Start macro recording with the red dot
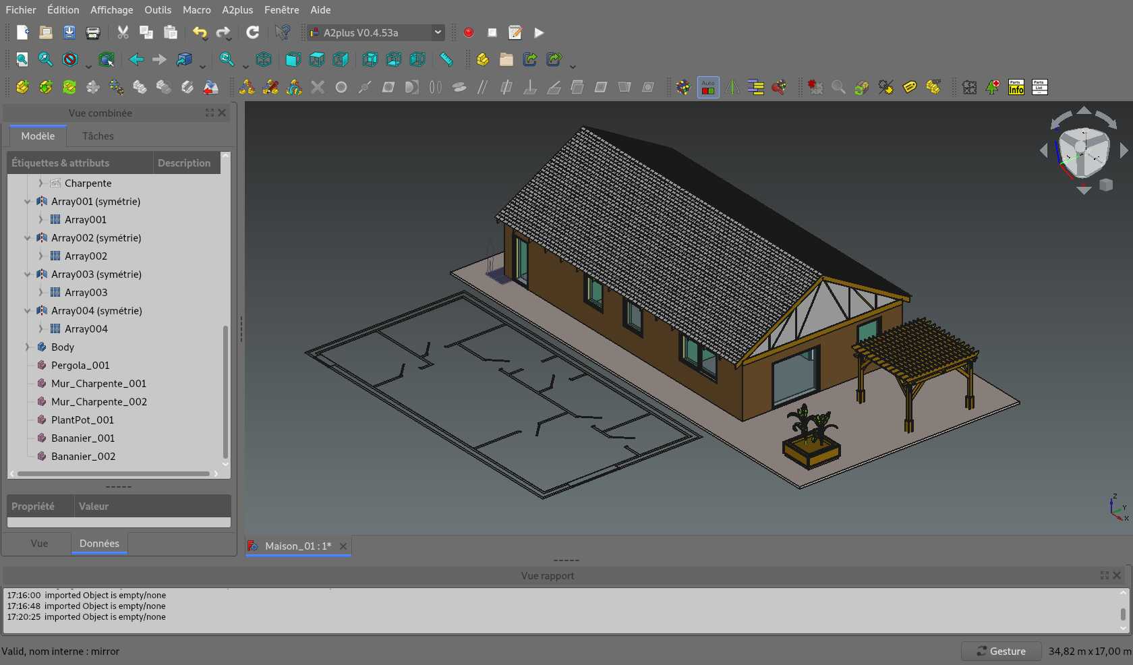This screenshot has width=1133, height=665. tap(469, 32)
